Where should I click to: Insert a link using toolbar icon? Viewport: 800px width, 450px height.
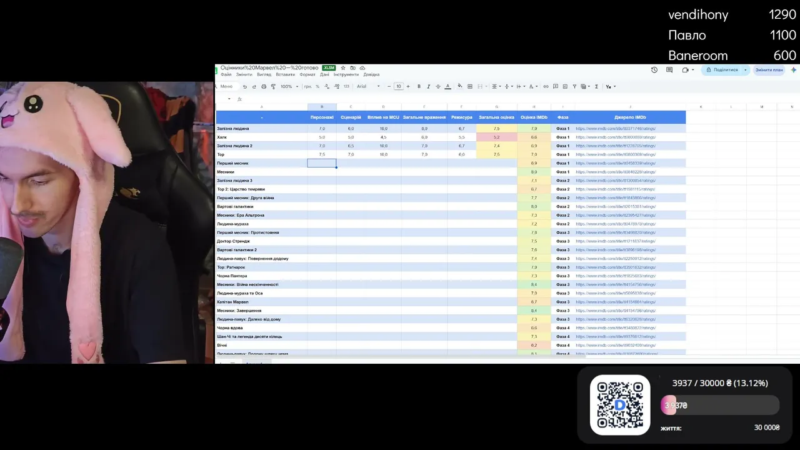(x=546, y=86)
